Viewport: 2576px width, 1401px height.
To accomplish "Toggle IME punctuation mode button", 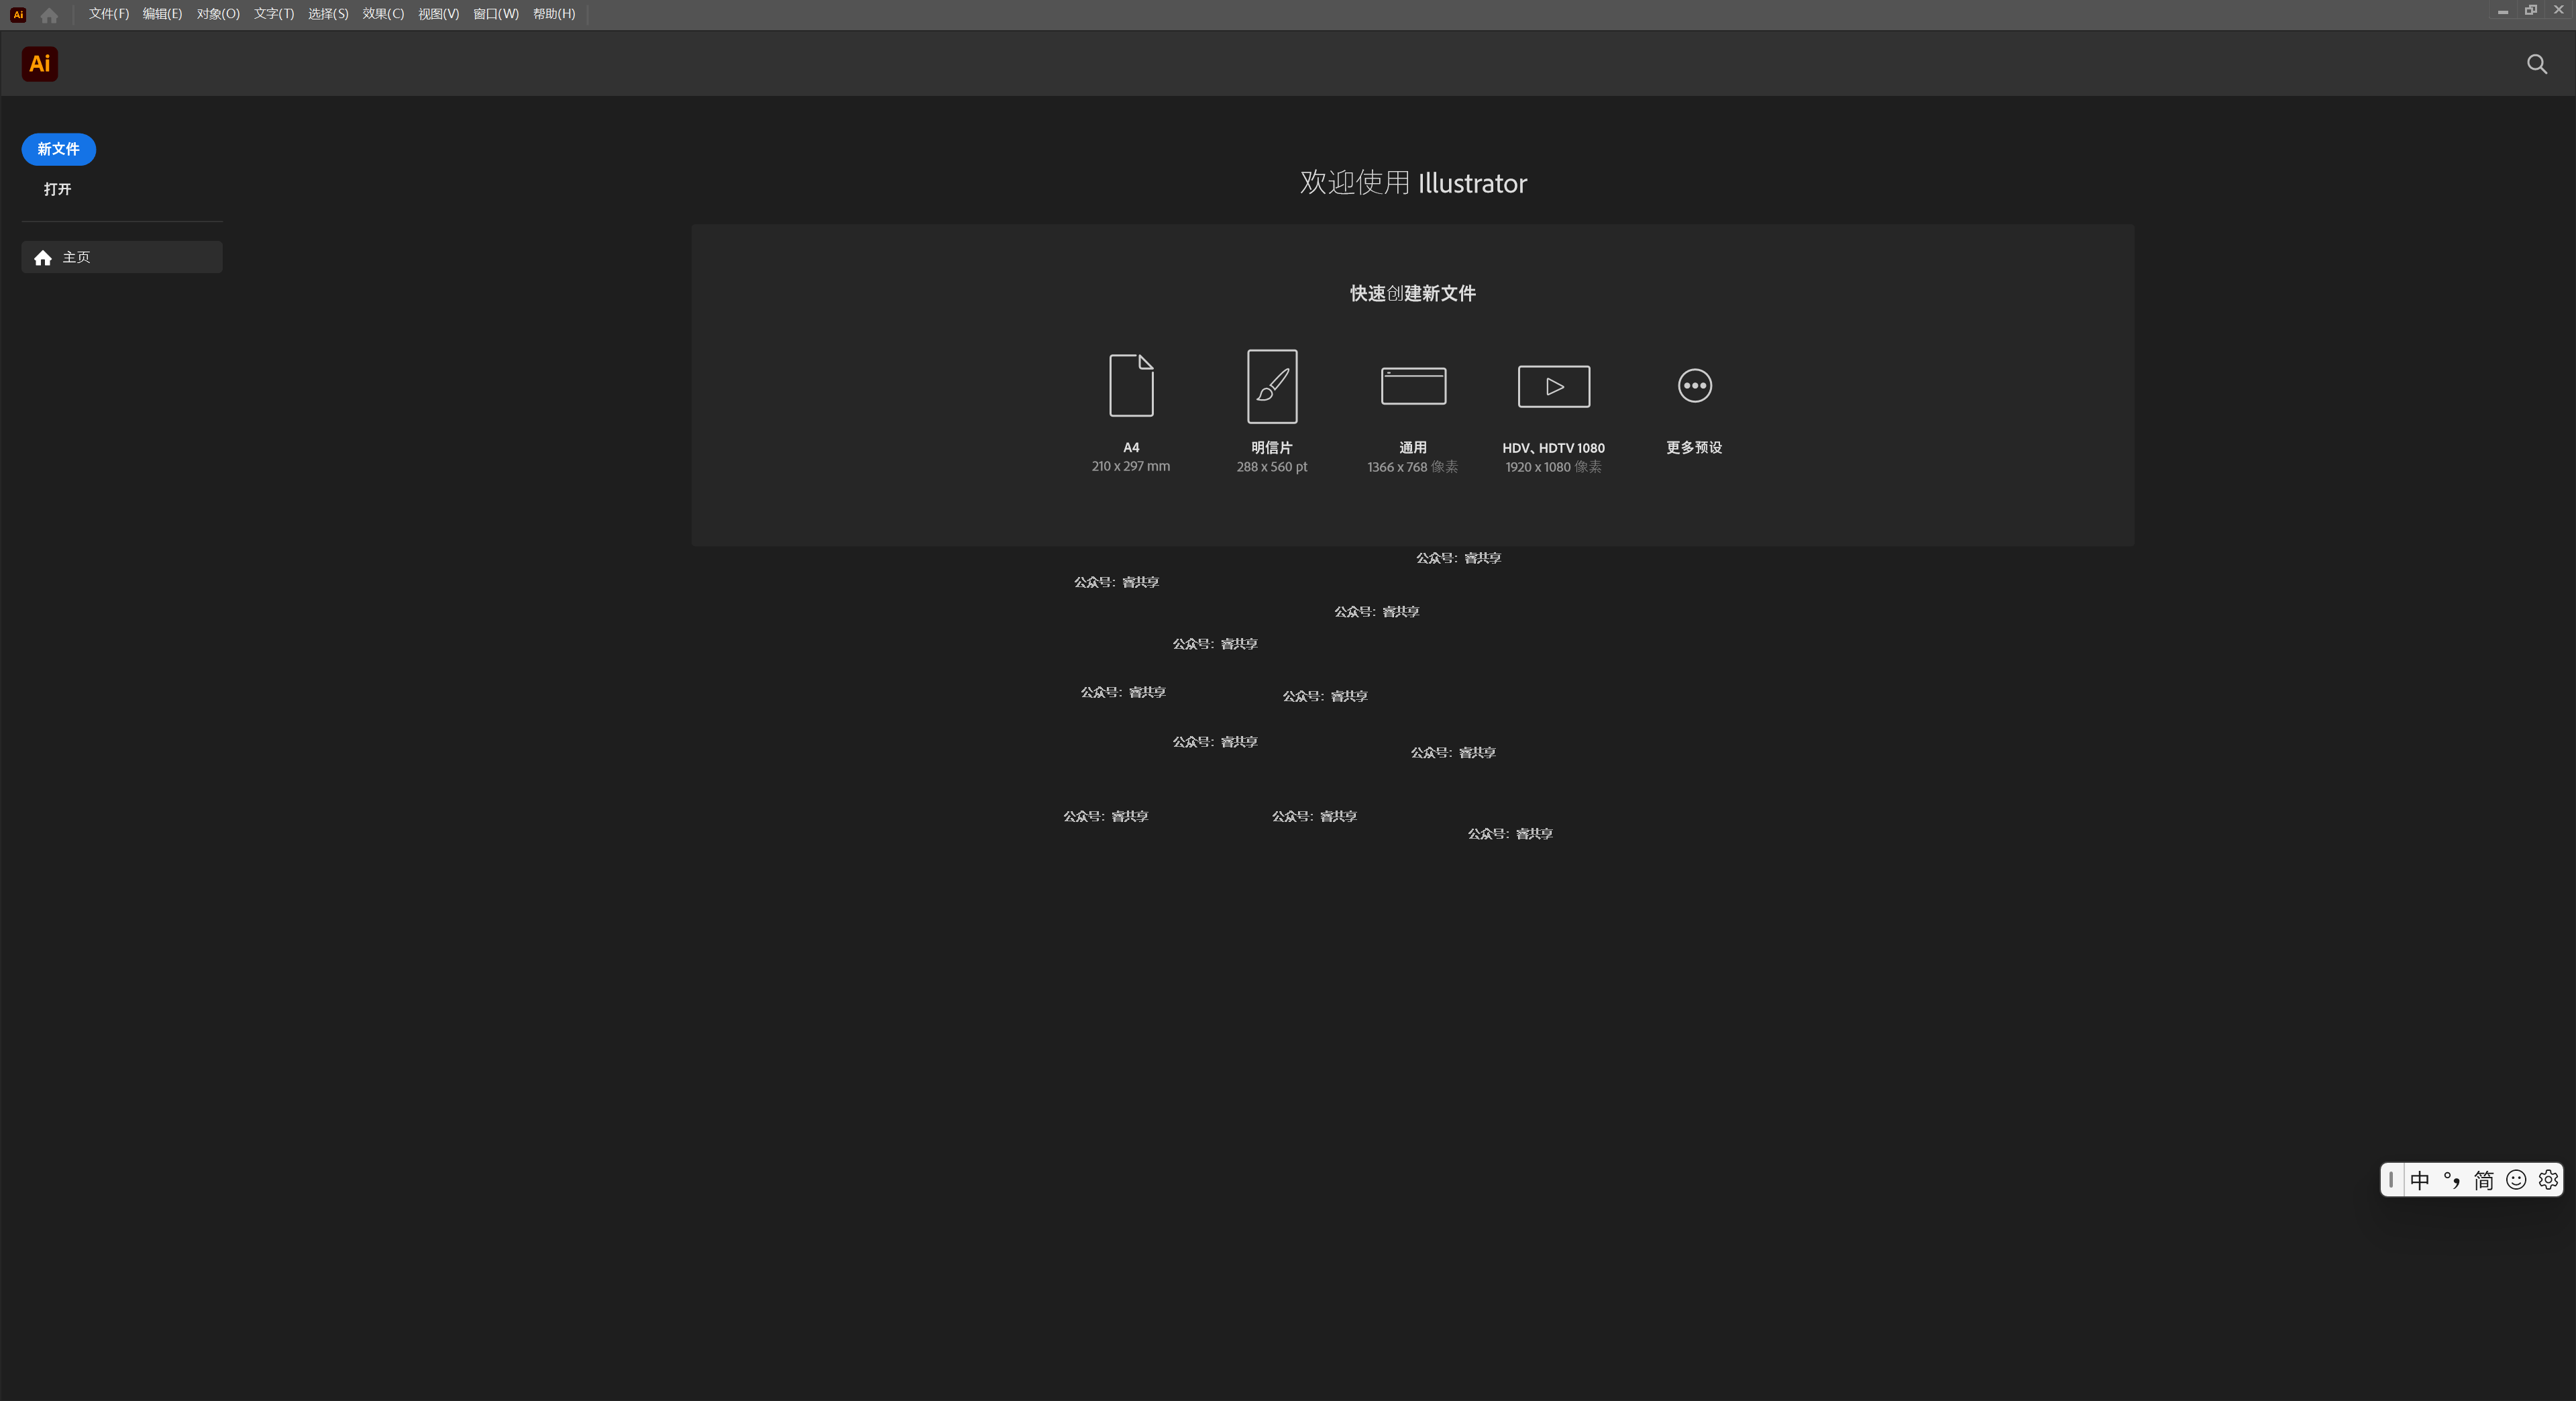I will click(x=2452, y=1180).
